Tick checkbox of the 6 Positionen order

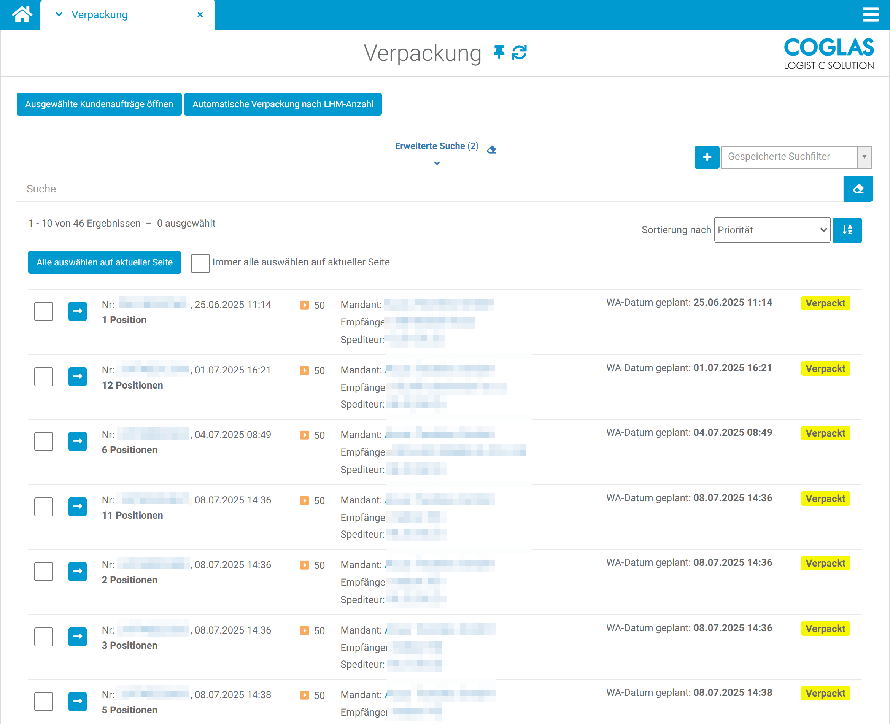[44, 441]
